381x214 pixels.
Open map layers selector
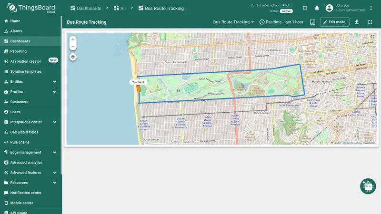tap(73, 57)
